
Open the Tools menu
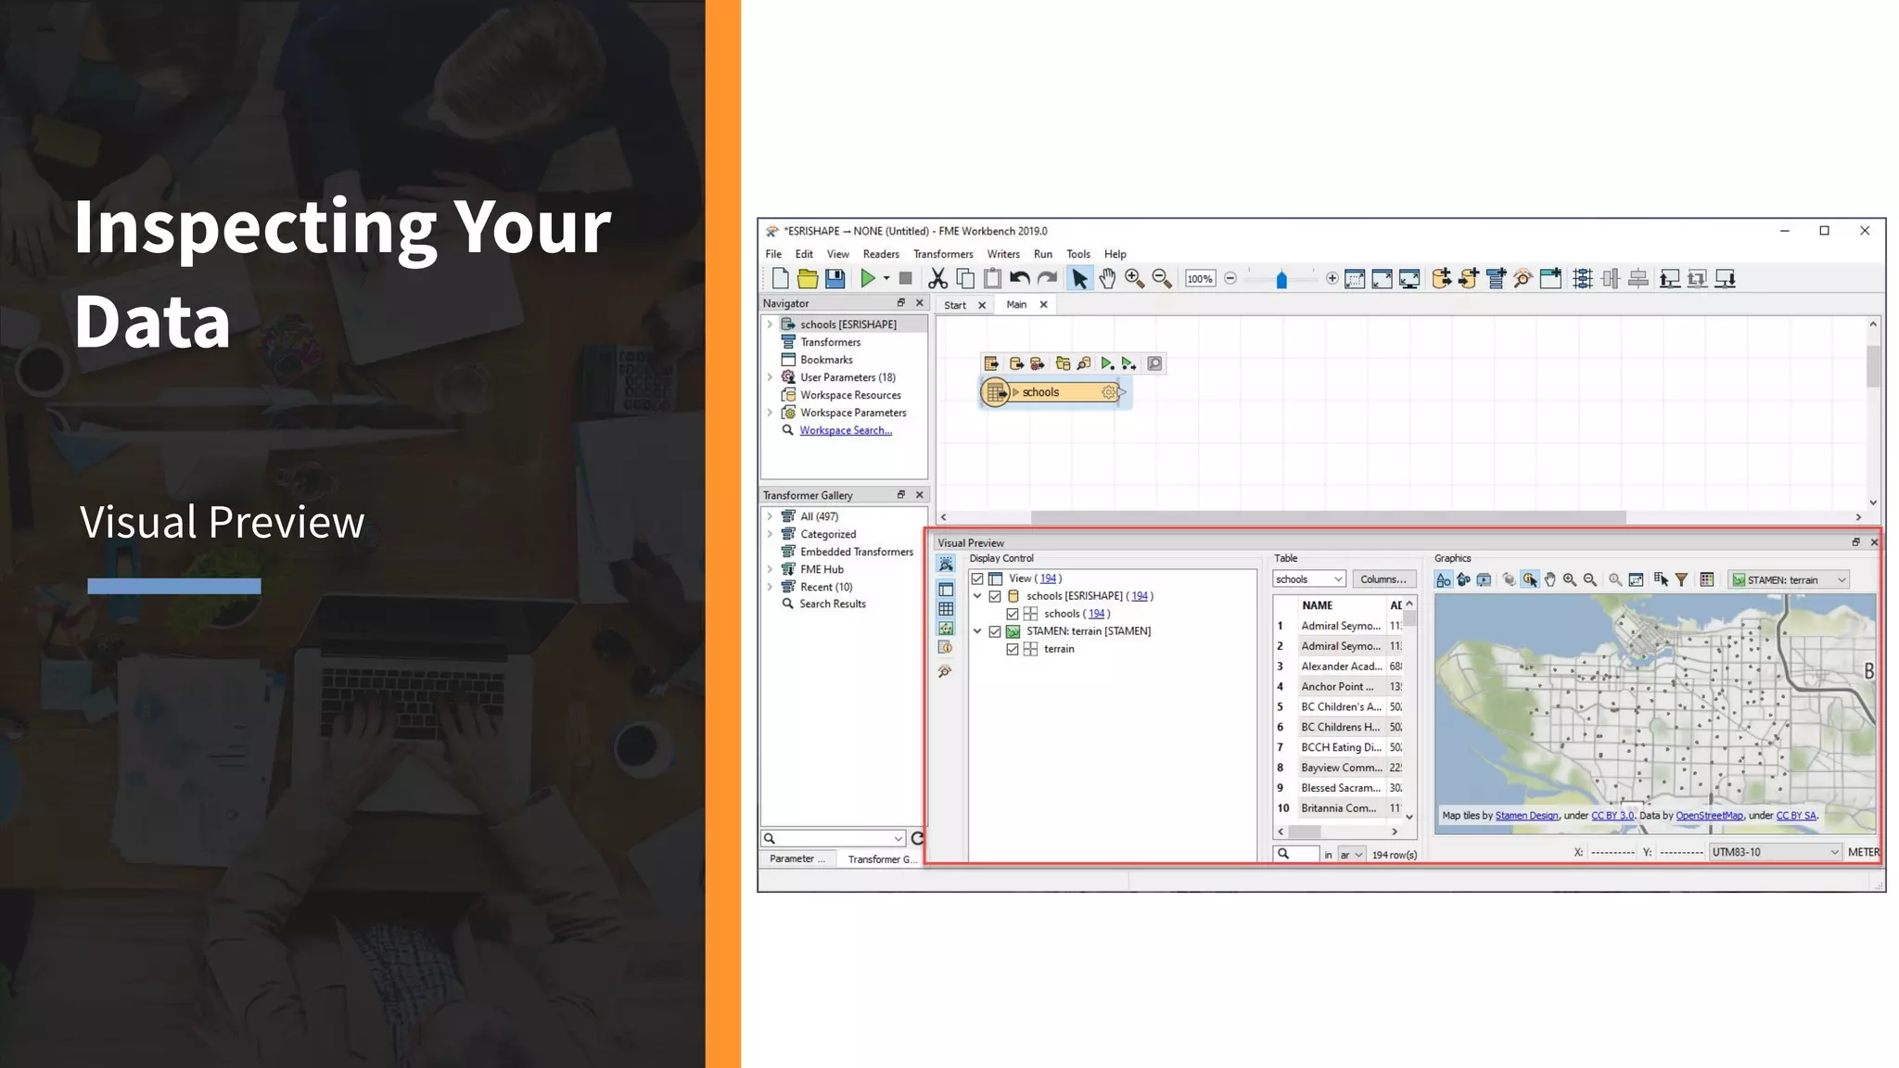1078,254
